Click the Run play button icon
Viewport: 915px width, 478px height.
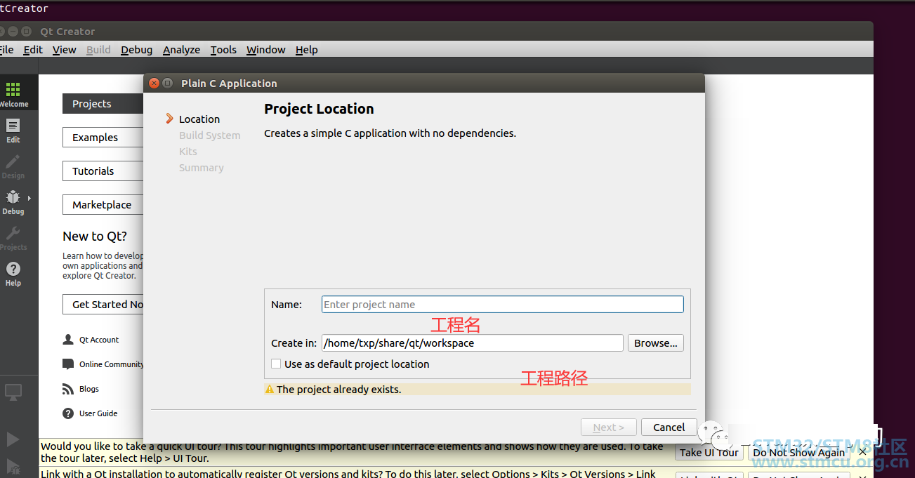click(x=13, y=439)
